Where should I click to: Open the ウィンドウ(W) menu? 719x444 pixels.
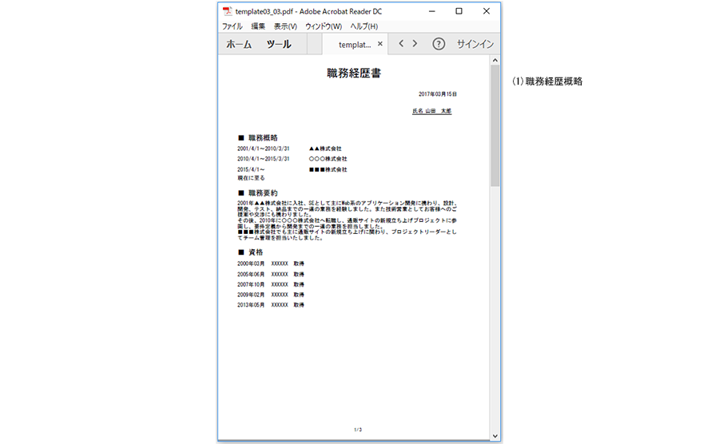(x=324, y=26)
